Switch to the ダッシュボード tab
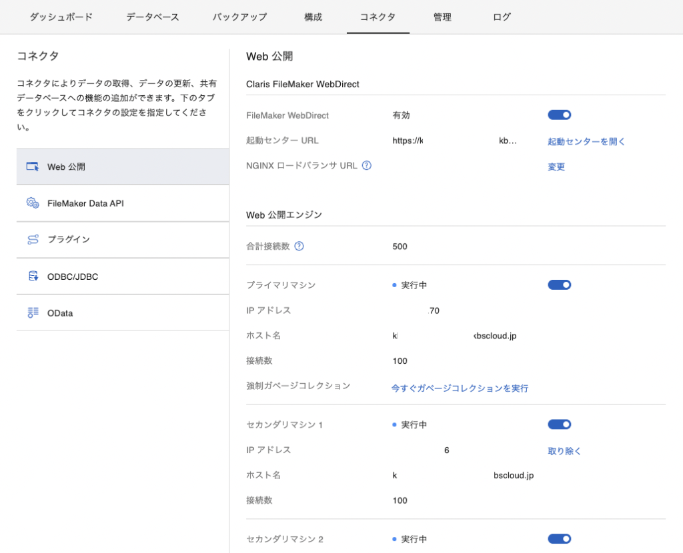Screen dimensions: 683x553 pyautogui.click(x=61, y=17)
